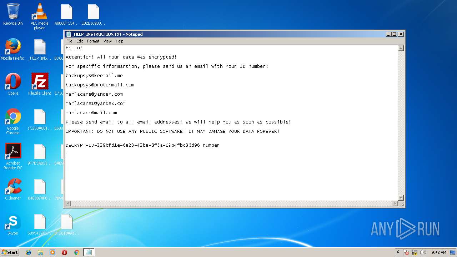Click the 'Hello!' line in Notepad
457x257 pixels.
(x=74, y=48)
